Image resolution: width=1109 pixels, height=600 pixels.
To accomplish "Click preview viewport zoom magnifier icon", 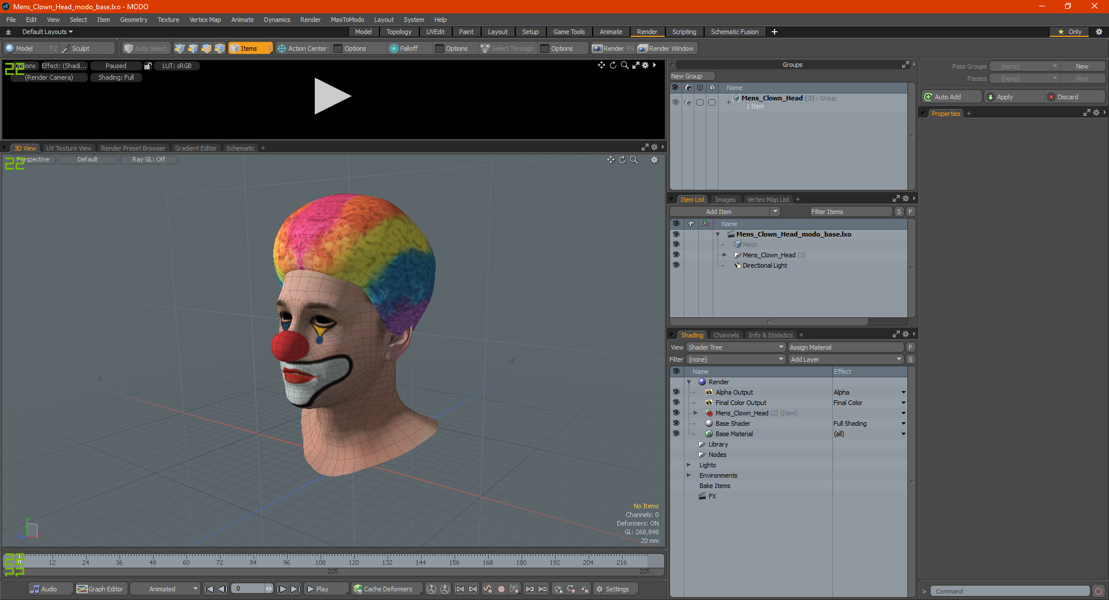I will click(x=624, y=65).
